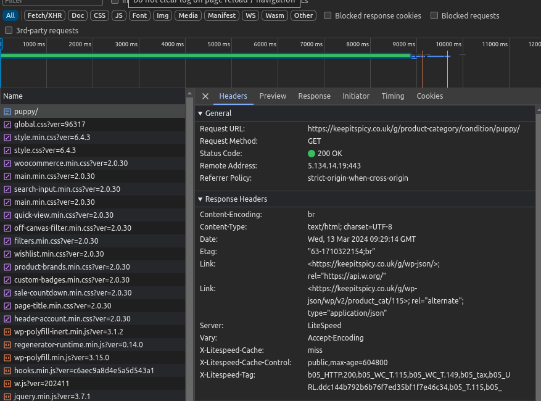
Task: Switch to the Preview tab
Action: 273,96
